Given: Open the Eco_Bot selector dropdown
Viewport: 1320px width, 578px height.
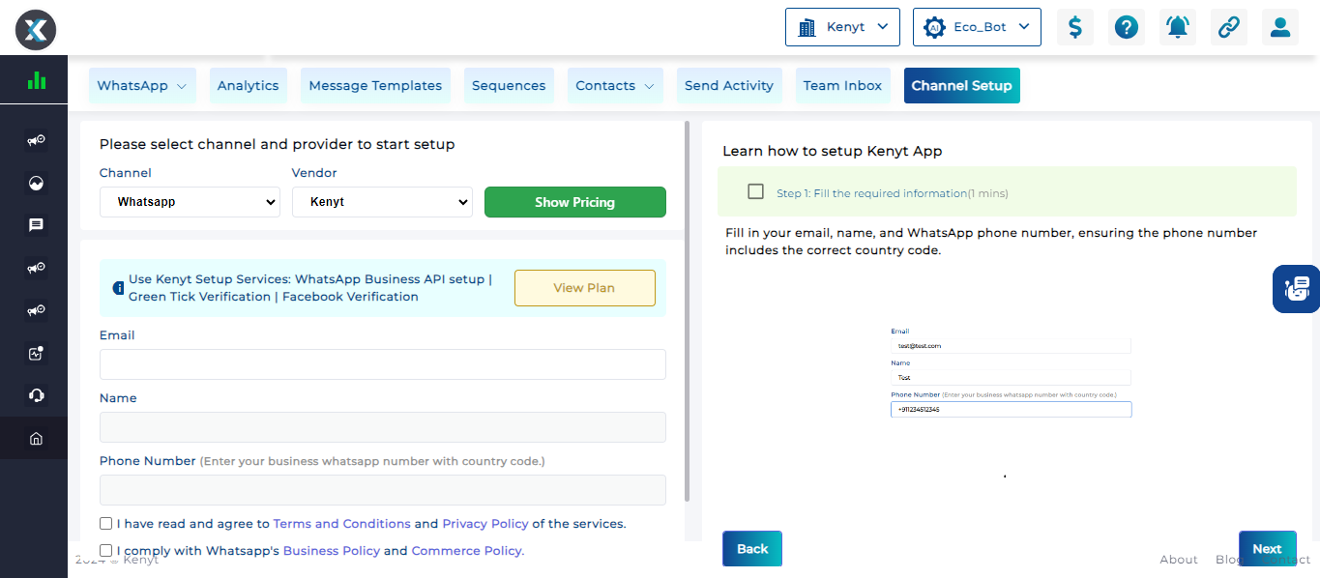Looking at the screenshot, I should (x=977, y=27).
